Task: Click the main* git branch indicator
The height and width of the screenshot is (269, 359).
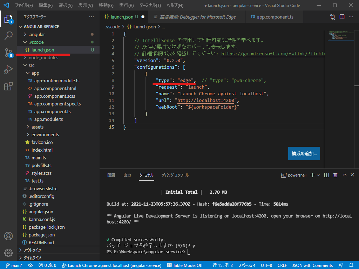Action: tap(14, 265)
